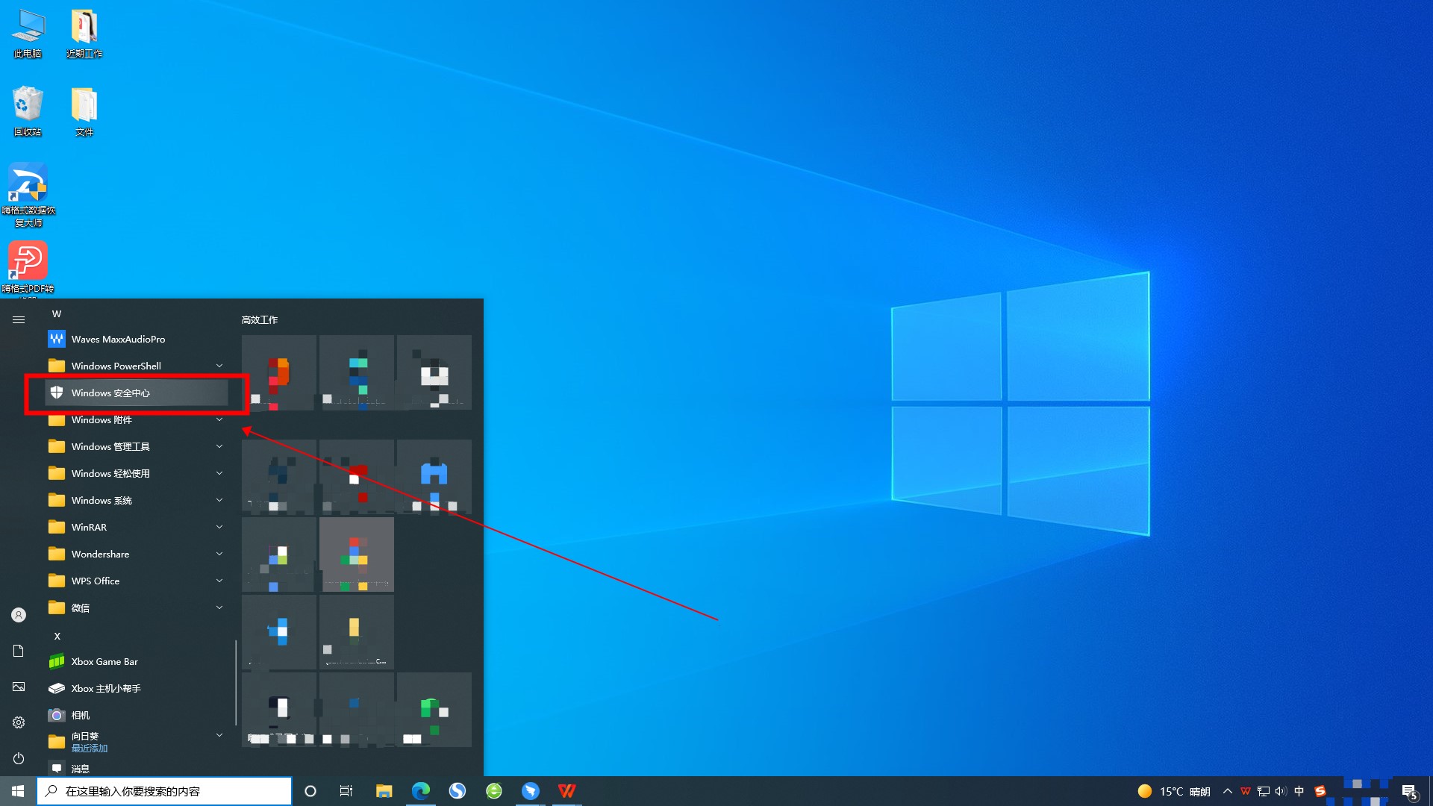Open WPS Office from the taskbar
Screen dimensions: 1433x806
(567, 790)
